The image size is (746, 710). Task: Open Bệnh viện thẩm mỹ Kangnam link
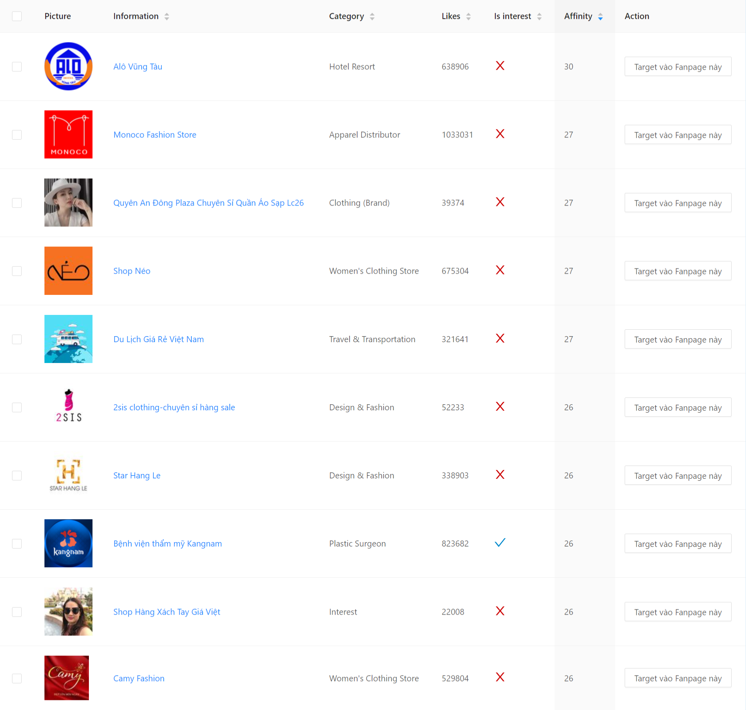click(167, 543)
